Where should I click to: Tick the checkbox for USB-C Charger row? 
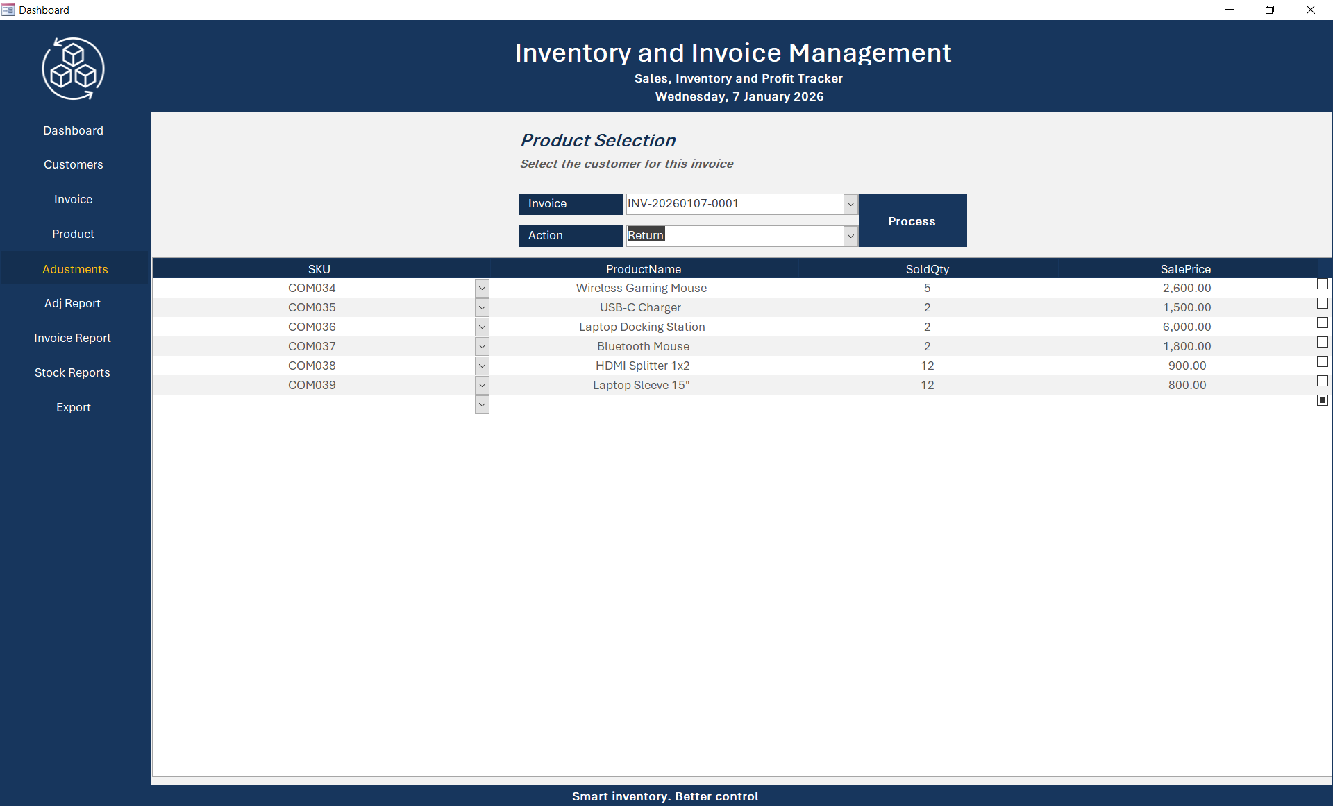coord(1323,304)
